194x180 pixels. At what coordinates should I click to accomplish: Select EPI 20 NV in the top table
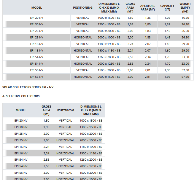click(36, 18)
